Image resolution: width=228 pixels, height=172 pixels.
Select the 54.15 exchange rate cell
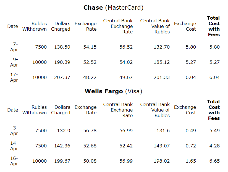(x=90, y=47)
